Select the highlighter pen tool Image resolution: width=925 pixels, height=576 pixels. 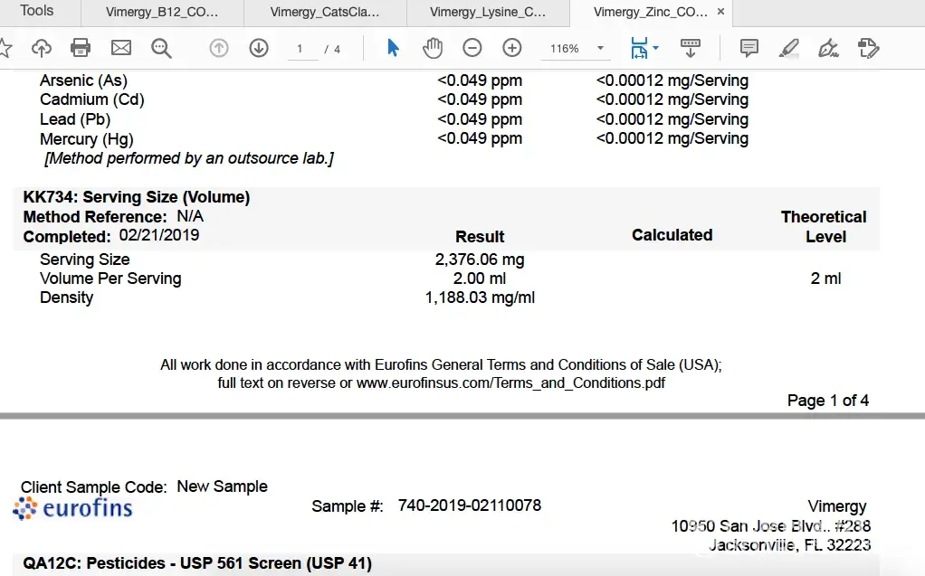click(789, 48)
